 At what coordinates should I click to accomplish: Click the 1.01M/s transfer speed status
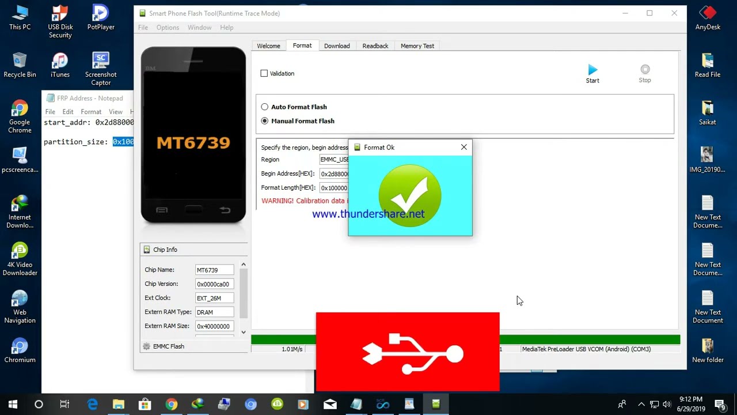coord(292,349)
